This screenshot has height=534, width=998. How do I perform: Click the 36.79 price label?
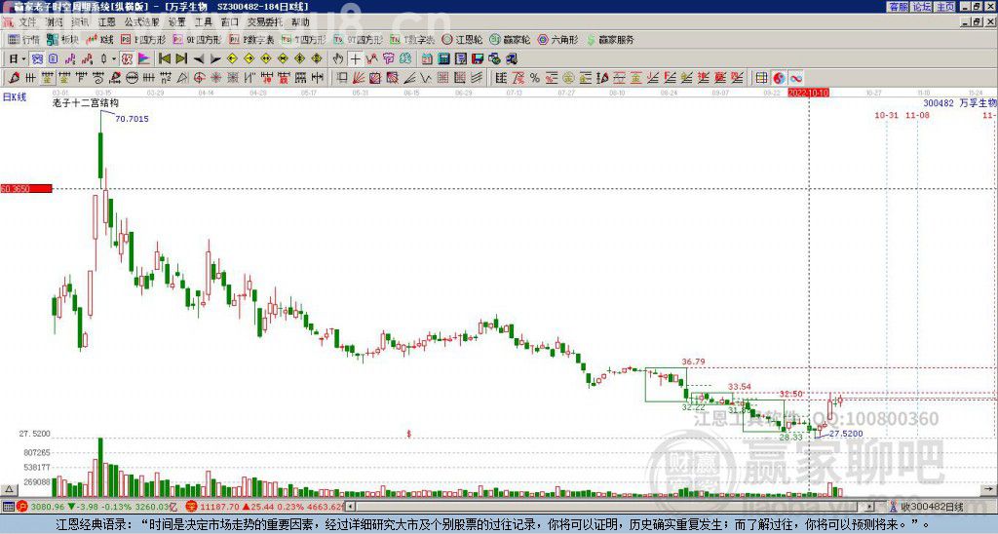coord(693,362)
